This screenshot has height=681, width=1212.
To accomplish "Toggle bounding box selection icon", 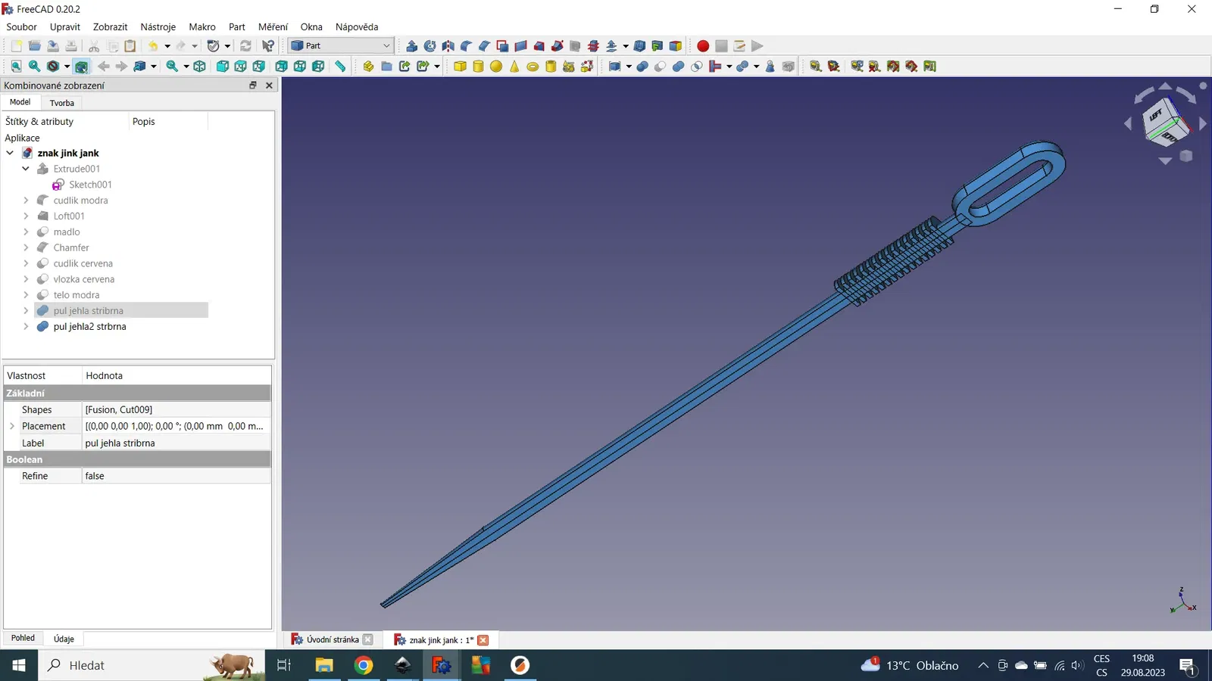I will pos(81,67).
